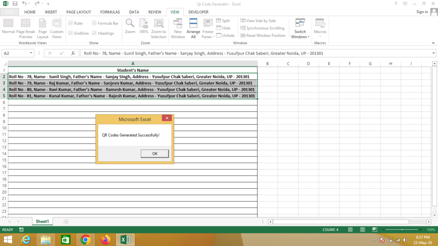This screenshot has height=246, width=438.
Task: Open a New Window
Action: 178,29
